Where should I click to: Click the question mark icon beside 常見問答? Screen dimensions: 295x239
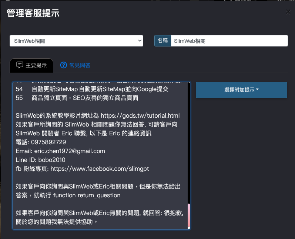(x=64, y=65)
